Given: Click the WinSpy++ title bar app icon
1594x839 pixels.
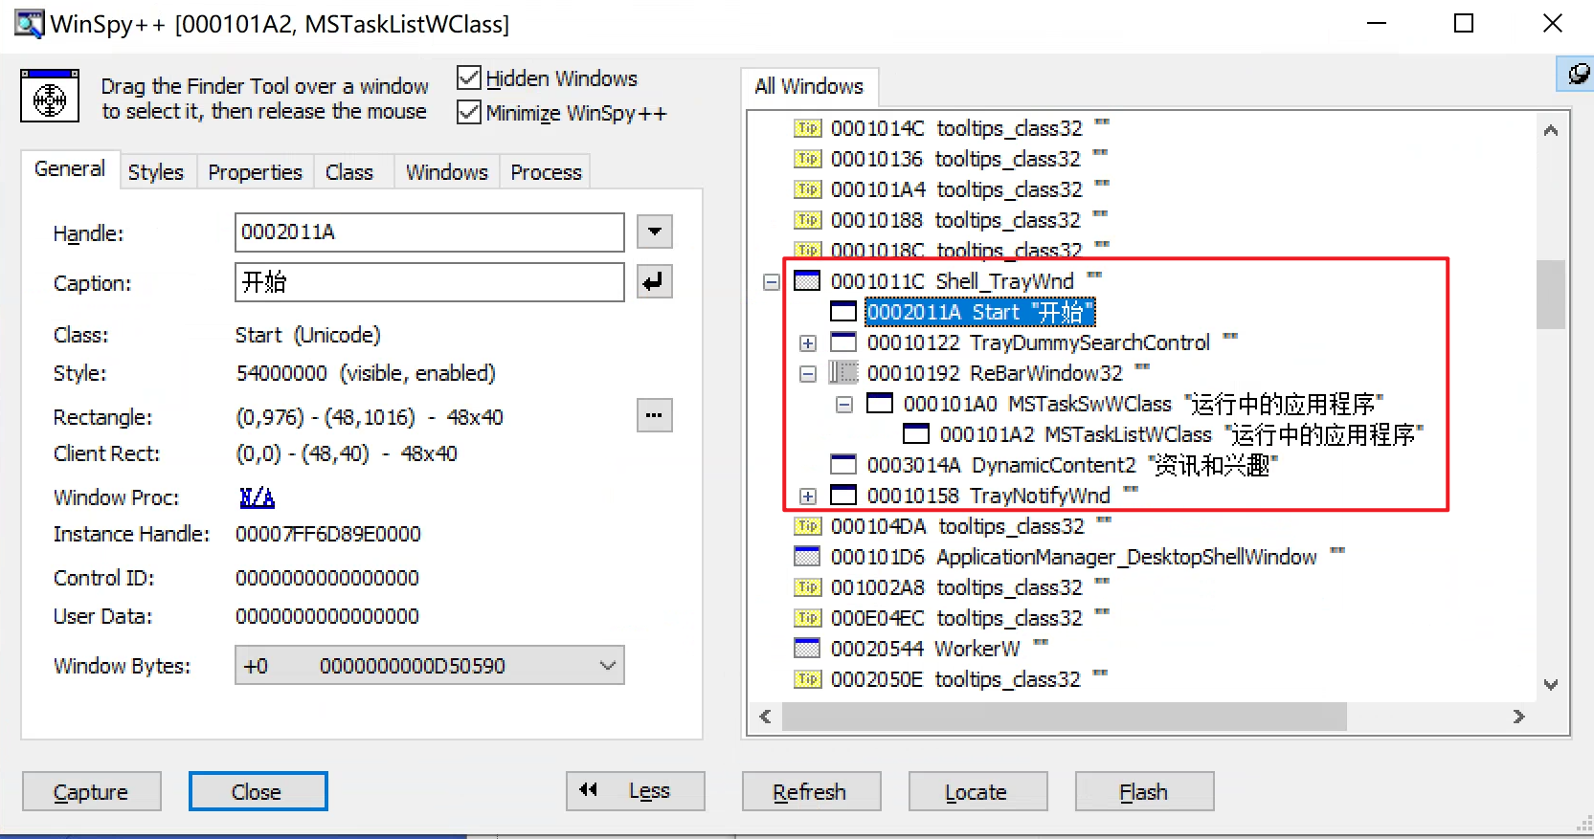Looking at the screenshot, I should coord(29,24).
